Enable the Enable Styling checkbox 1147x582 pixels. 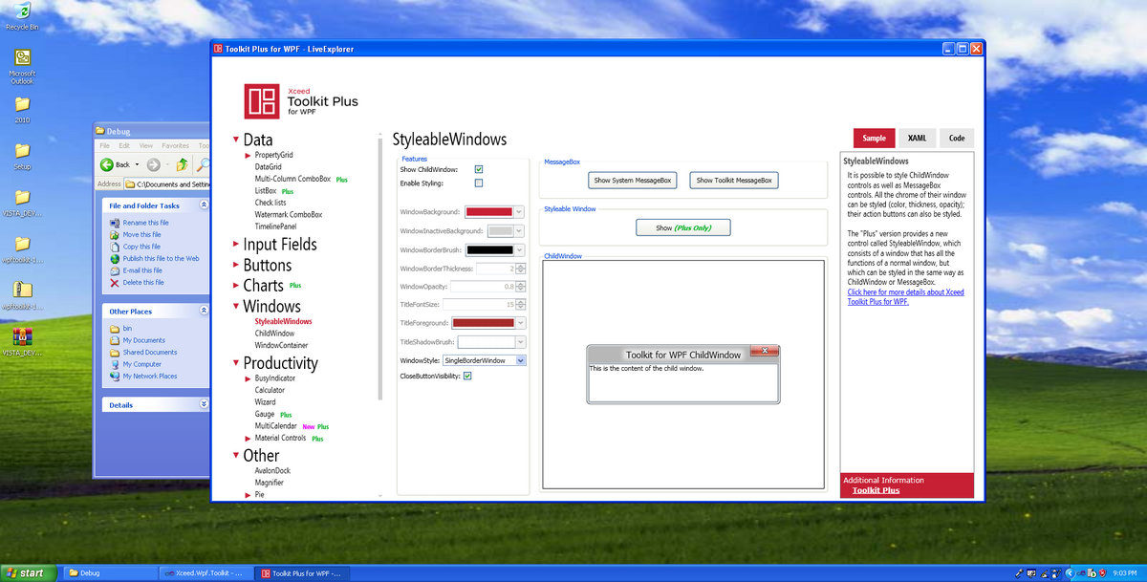(x=479, y=183)
